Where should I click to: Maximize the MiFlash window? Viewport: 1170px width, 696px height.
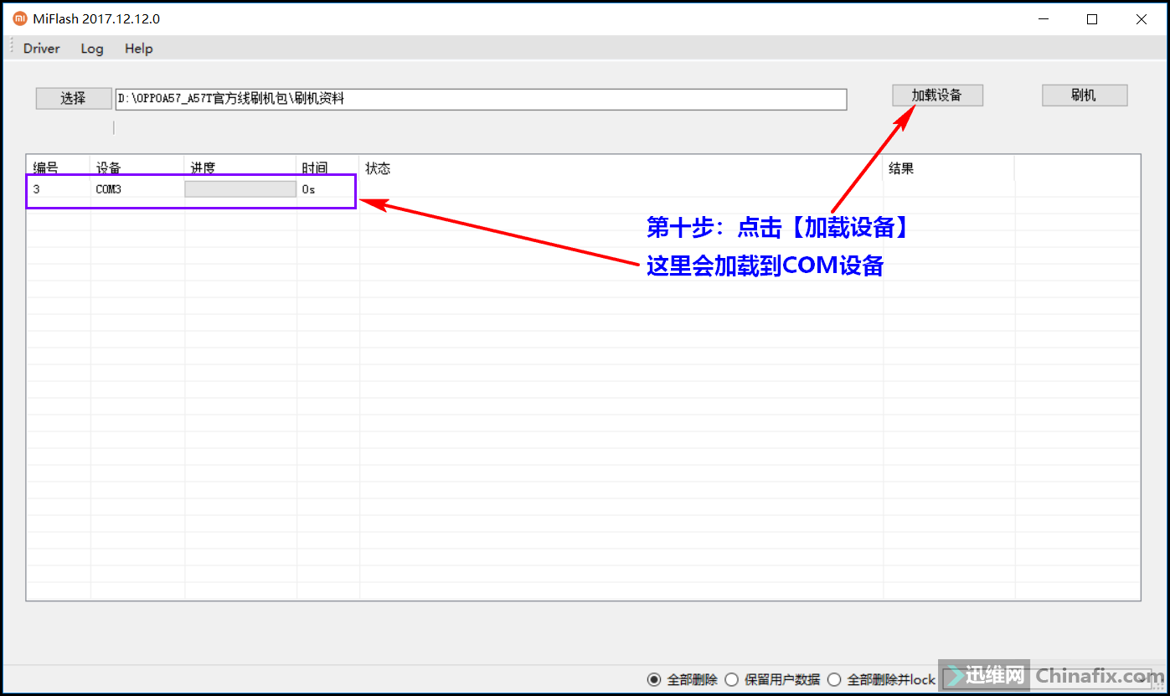pyautogui.click(x=1092, y=18)
